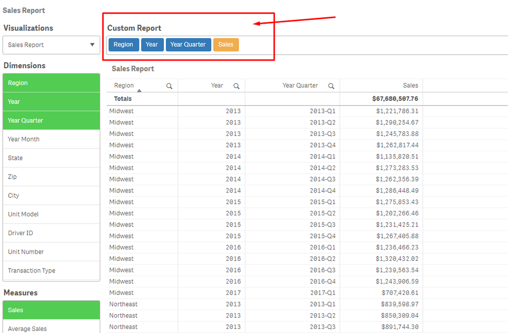Click the $839,598.97 sales value
The height and width of the screenshot is (333, 508).
point(400,304)
